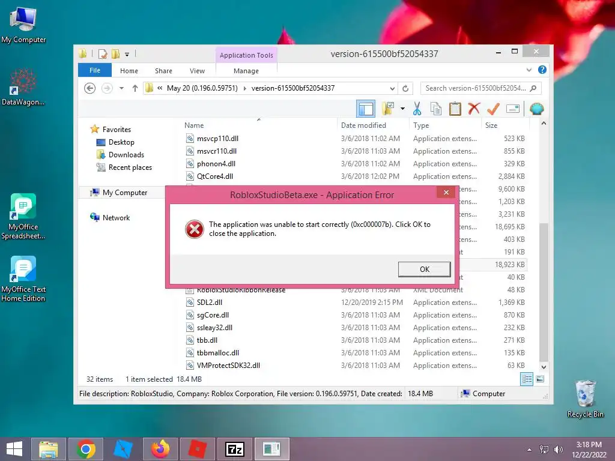The height and width of the screenshot is (461, 615).
Task: Select the msvcp110.dll file
Action: 217,139
